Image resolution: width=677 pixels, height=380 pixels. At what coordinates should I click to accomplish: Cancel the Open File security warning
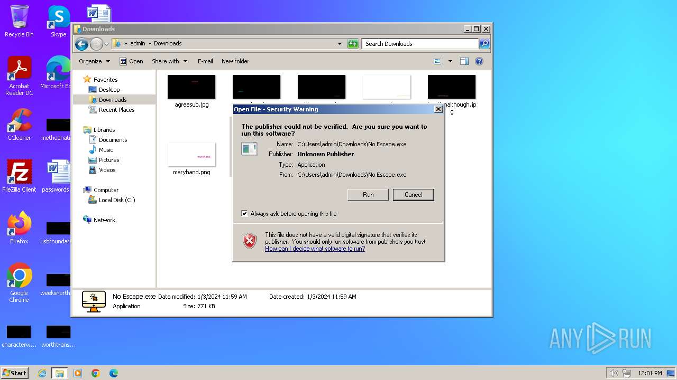point(413,195)
